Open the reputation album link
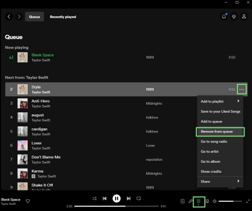Viewport: 252px width, 211px height. [154, 160]
